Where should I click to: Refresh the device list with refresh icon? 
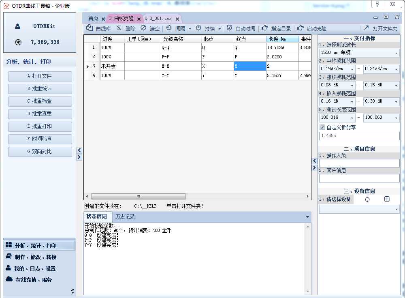coord(367,199)
